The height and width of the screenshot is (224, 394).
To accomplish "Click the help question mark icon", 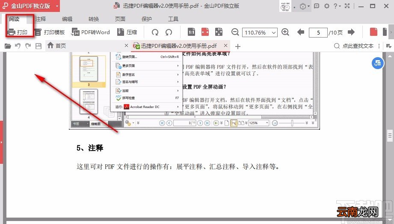I will pos(335,6).
